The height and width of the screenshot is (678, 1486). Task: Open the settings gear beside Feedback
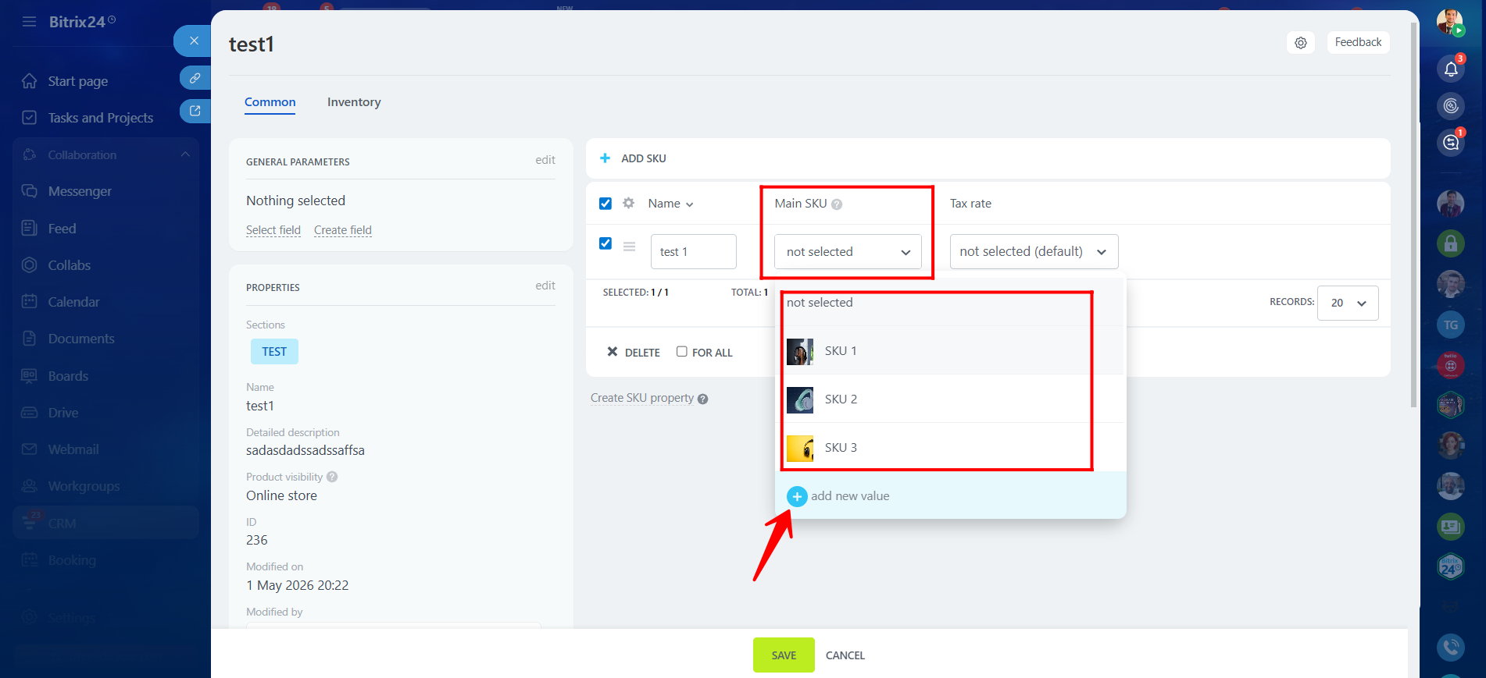pos(1300,43)
